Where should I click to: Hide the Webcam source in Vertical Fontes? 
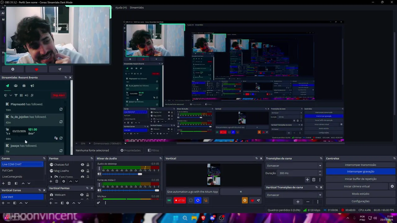(82, 195)
